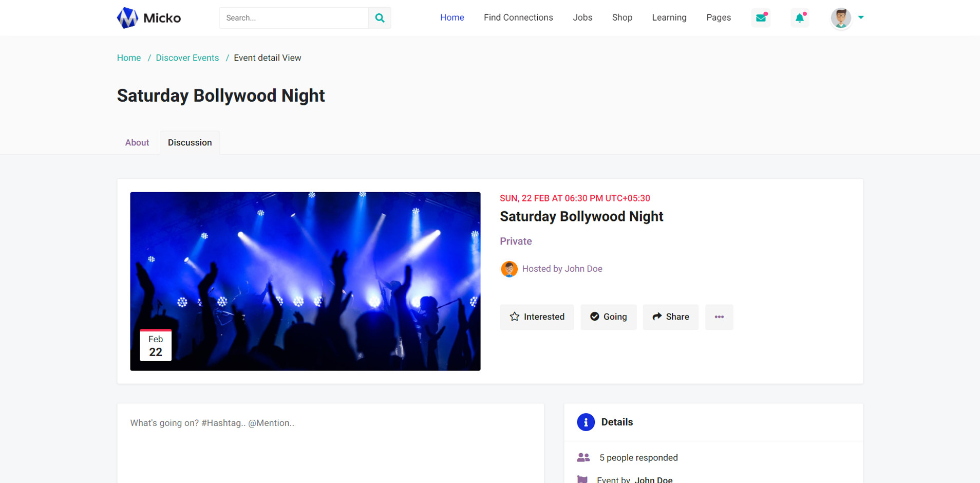Screen dimensions: 980x483
Task: Go to Discover Events breadcrumb link
Action: point(187,58)
